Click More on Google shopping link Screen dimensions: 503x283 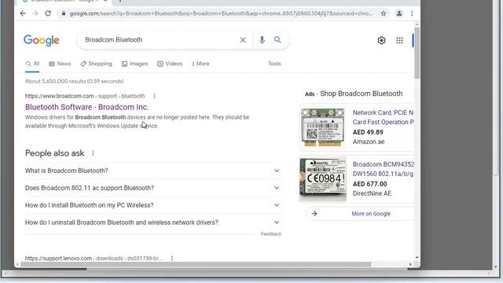click(x=371, y=214)
